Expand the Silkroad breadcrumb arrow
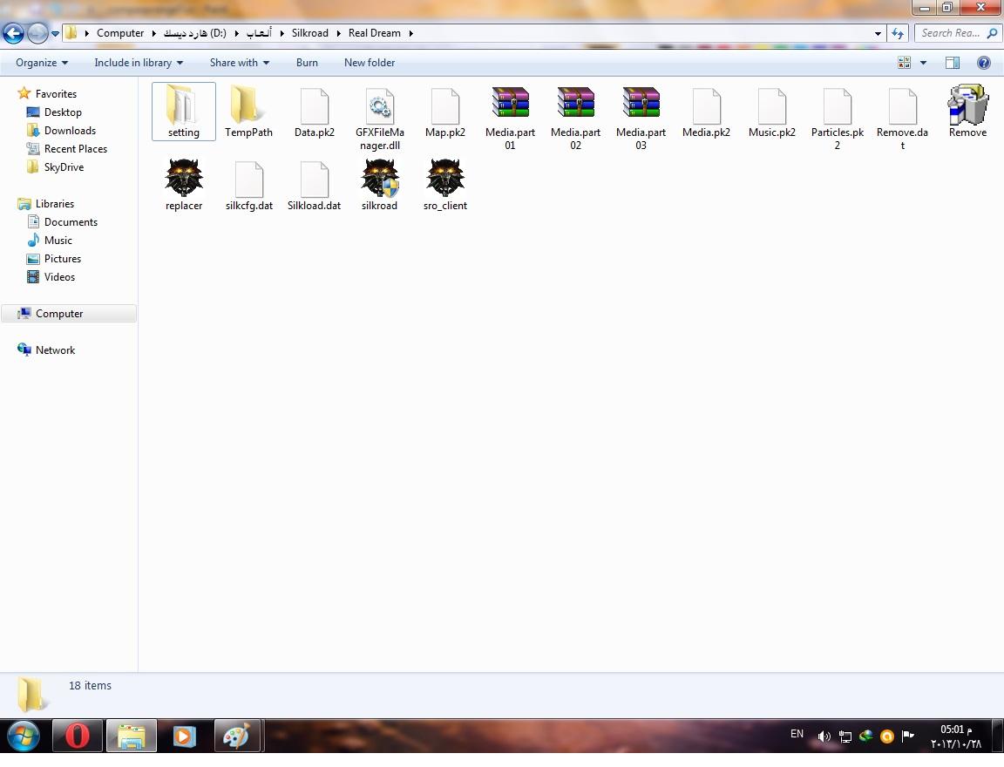 click(338, 33)
